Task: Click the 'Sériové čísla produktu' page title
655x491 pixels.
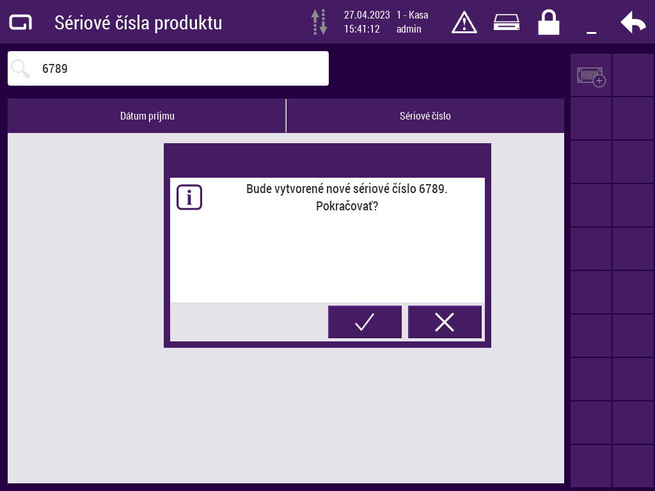Action: point(138,22)
